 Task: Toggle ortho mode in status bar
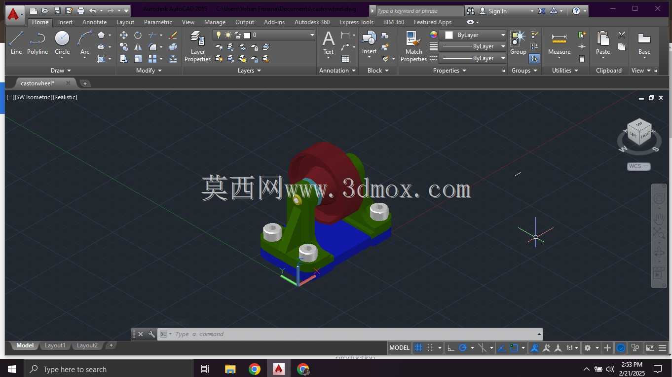pos(451,348)
